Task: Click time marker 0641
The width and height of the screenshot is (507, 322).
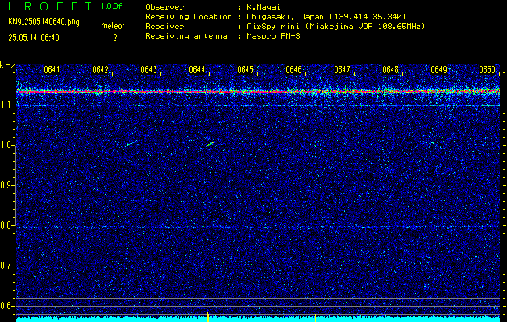Action: tap(52, 70)
